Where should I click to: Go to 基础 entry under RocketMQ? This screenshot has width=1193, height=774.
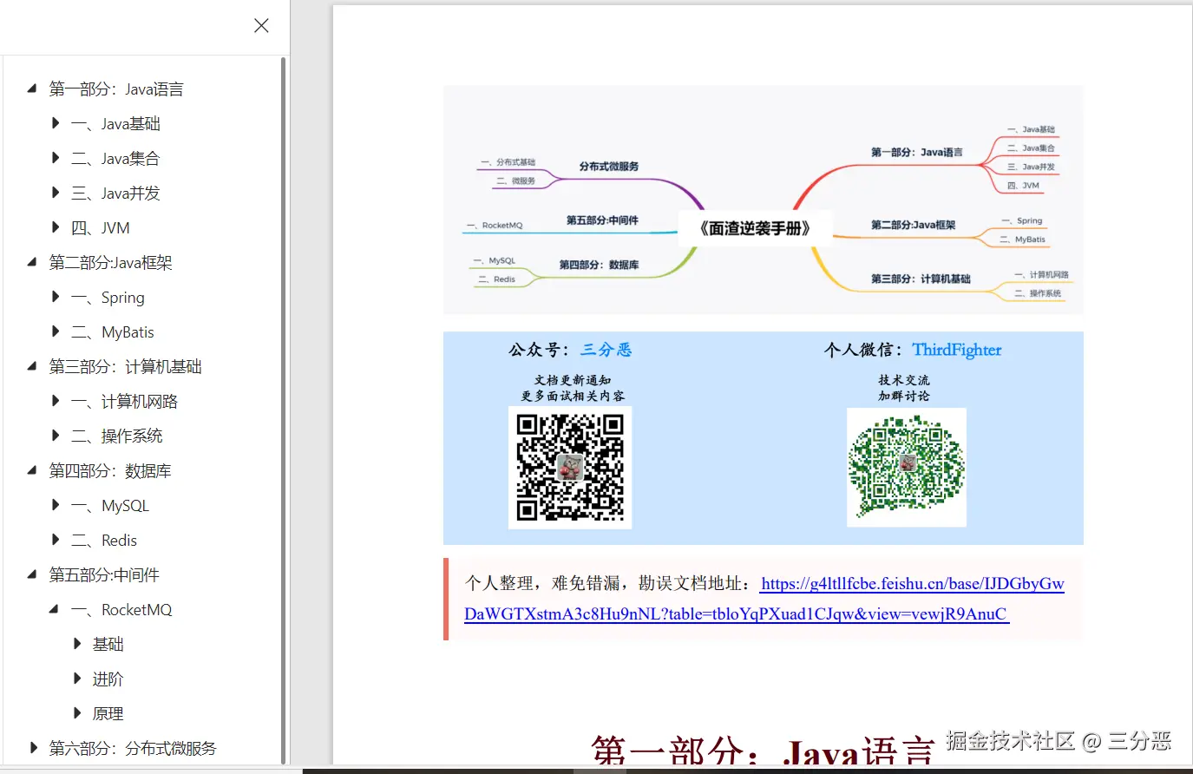(x=108, y=645)
